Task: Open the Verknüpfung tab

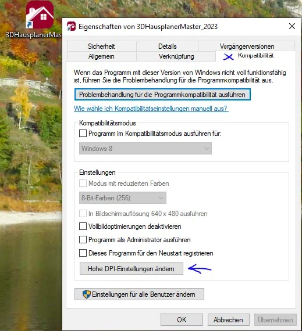Action: click(x=176, y=56)
